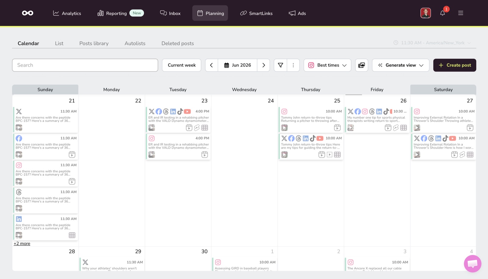Viewport: 488px width, 279px height.
Task: Click Current week button
Action: tap(182, 65)
